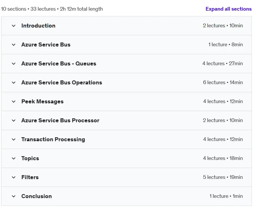The height and width of the screenshot is (207, 253).
Task: Expand the Conclusion section chevron
Action: pos(14,196)
